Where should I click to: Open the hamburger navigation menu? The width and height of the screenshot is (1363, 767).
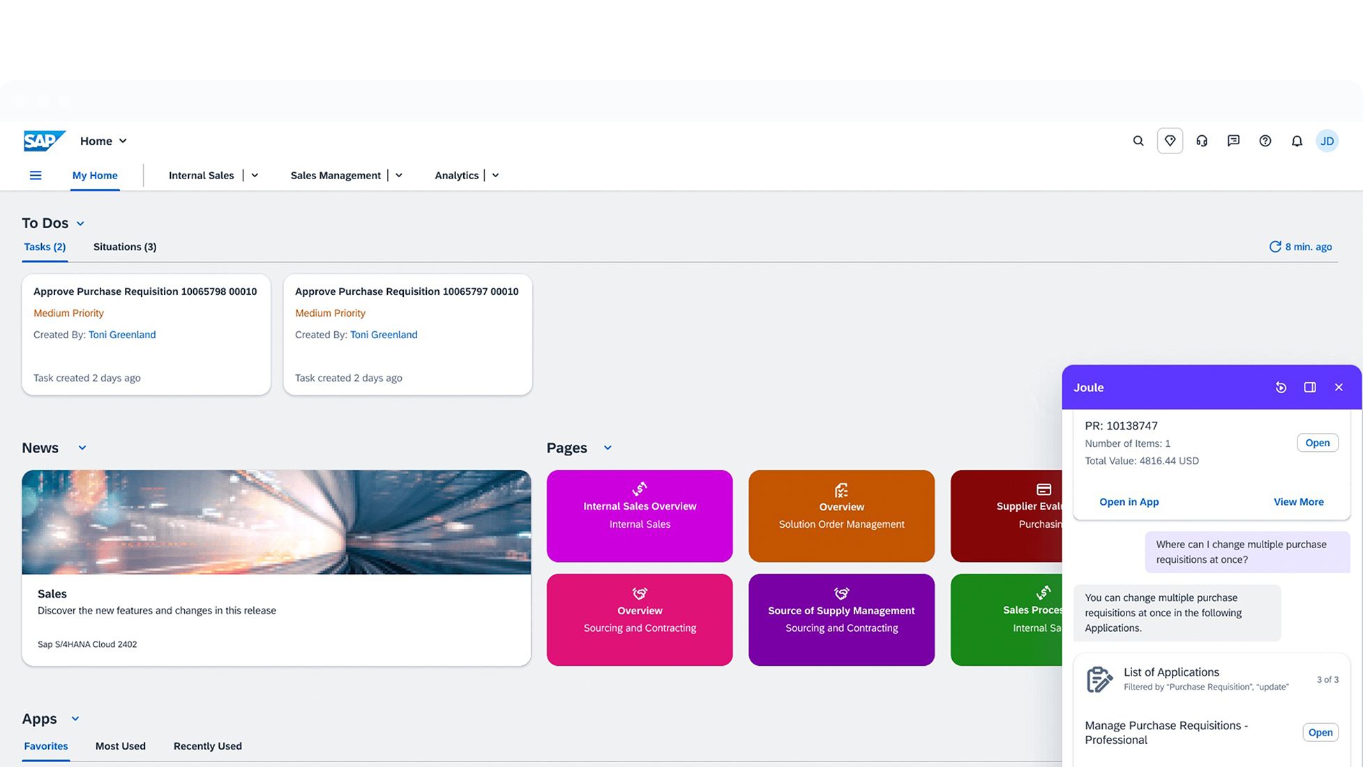[x=36, y=175]
